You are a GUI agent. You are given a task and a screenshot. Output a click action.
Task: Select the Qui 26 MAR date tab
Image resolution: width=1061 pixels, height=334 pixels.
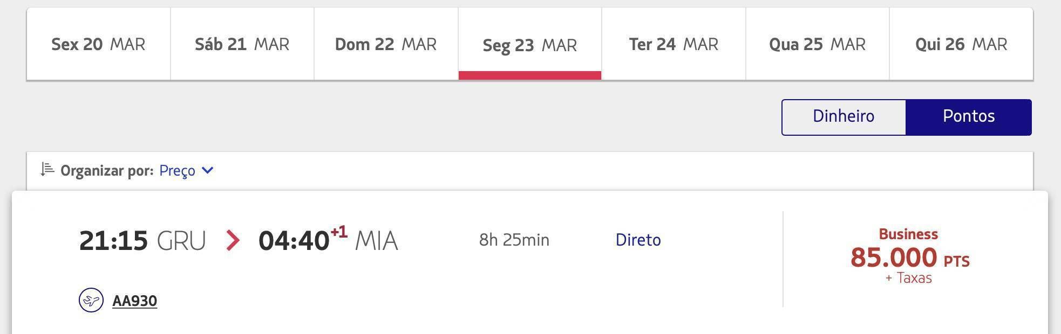[x=961, y=44]
